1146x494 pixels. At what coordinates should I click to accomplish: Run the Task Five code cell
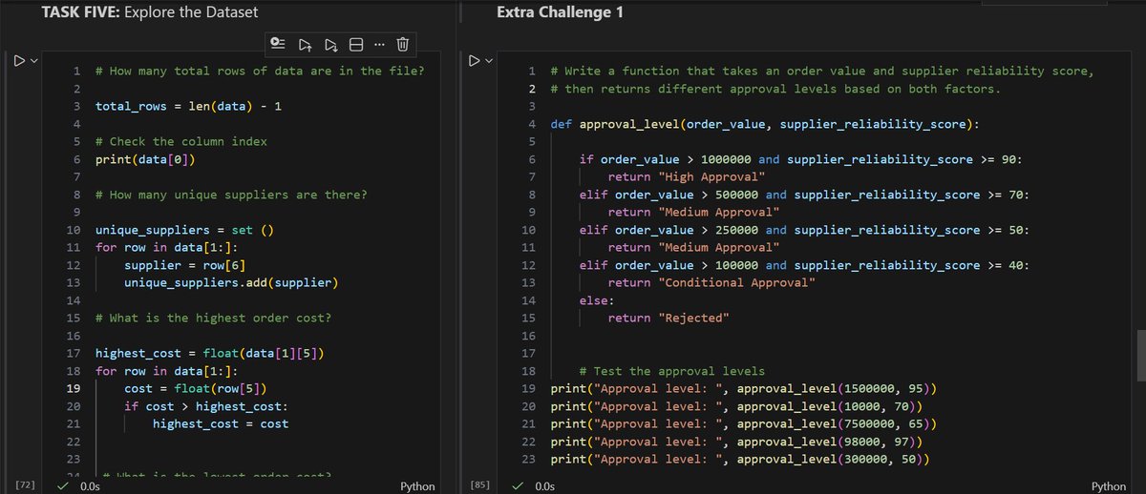[x=18, y=63]
